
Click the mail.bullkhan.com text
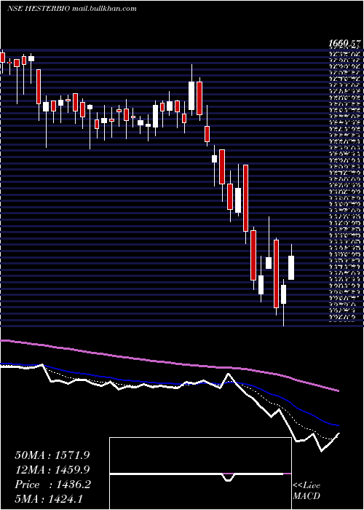pos(103,9)
